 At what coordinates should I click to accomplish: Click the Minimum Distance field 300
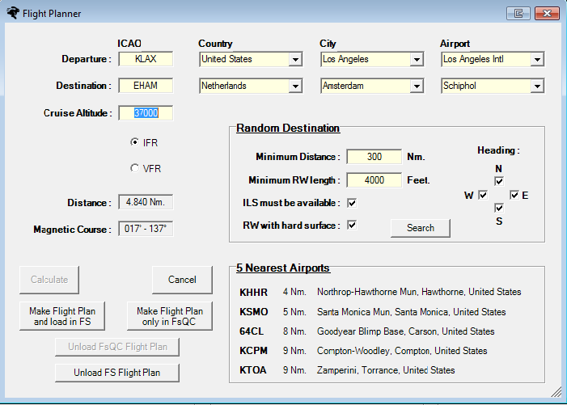coord(374,157)
